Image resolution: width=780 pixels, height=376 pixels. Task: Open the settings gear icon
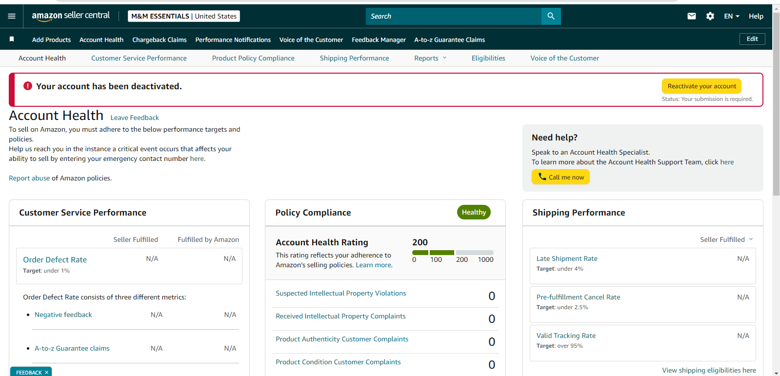710,16
